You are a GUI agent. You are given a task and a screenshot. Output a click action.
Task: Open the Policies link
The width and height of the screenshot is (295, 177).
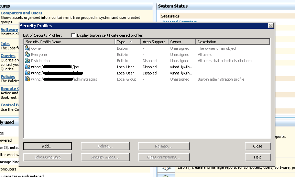click(x=8, y=76)
